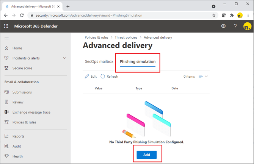Image resolution: width=254 pixels, height=164 pixels.
Task: Open Chrome three-dot menu
Action: [248, 16]
